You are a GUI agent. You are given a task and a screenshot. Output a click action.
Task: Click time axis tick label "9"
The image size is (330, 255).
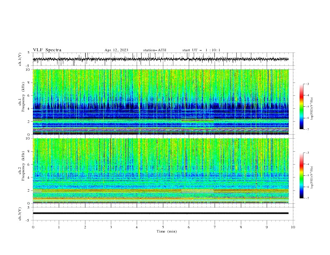[267, 227]
